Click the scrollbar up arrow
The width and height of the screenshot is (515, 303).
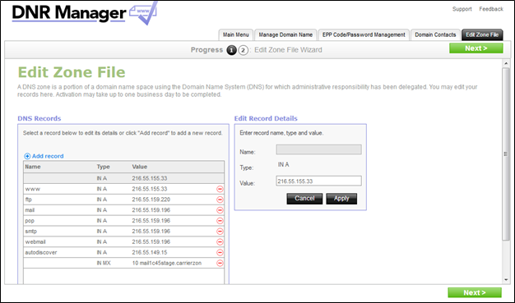[506, 63]
